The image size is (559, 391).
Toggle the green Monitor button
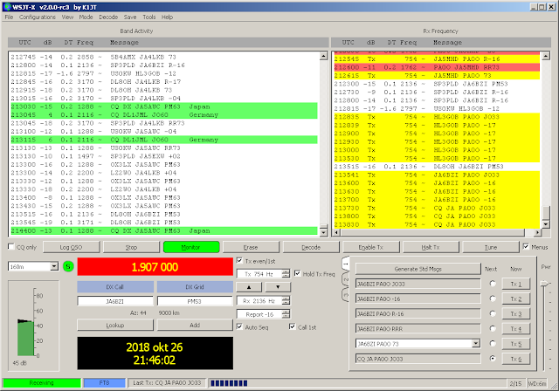tap(191, 247)
